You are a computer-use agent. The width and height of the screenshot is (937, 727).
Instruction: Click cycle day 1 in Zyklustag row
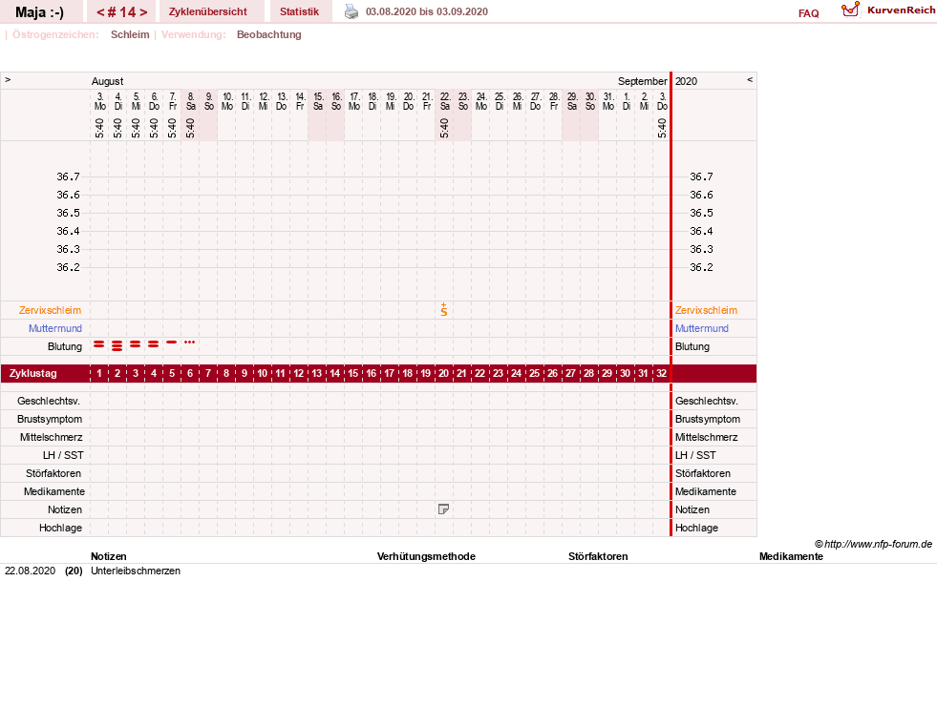(99, 373)
